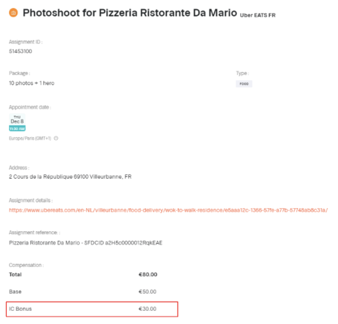Click the assignment ID 51453100
The image size is (338, 324).
pyautogui.click(x=20, y=51)
